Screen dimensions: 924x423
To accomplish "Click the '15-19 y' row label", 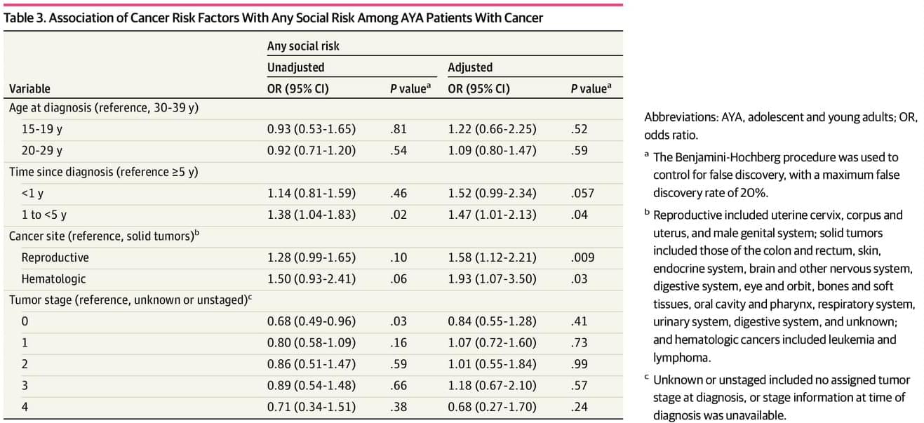I will point(41,129).
